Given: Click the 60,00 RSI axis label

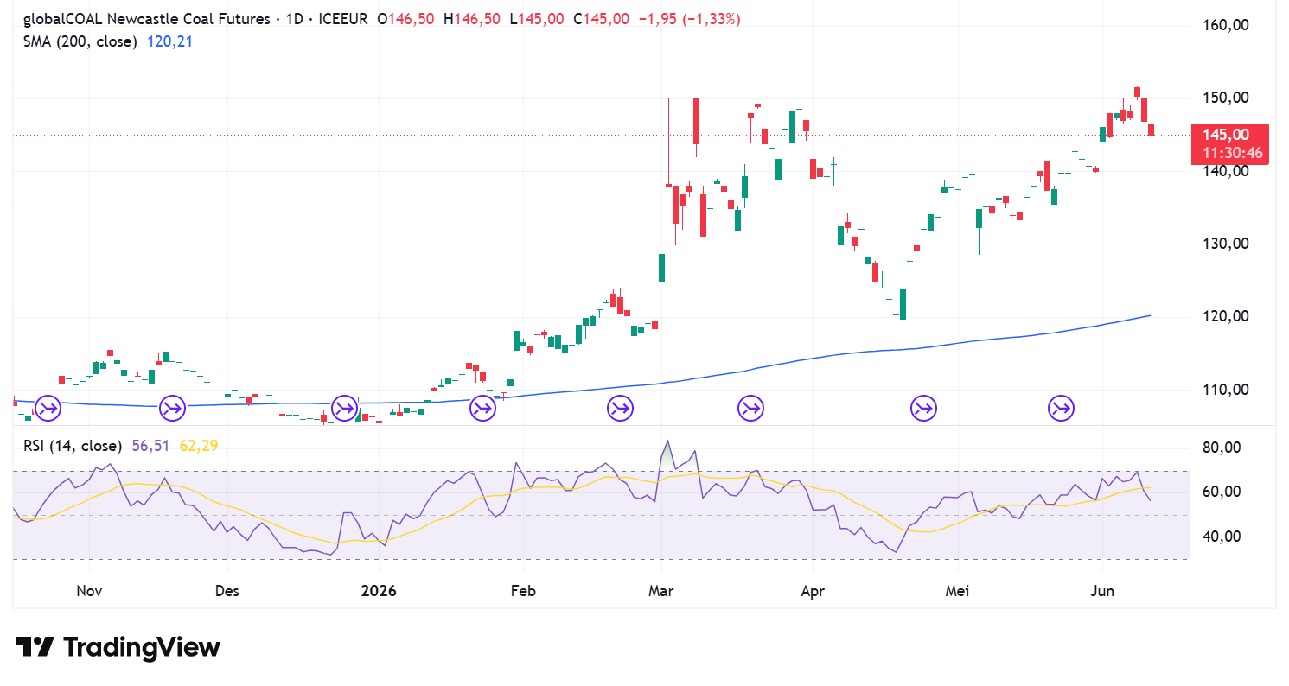Looking at the screenshot, I should (1222, 492).
